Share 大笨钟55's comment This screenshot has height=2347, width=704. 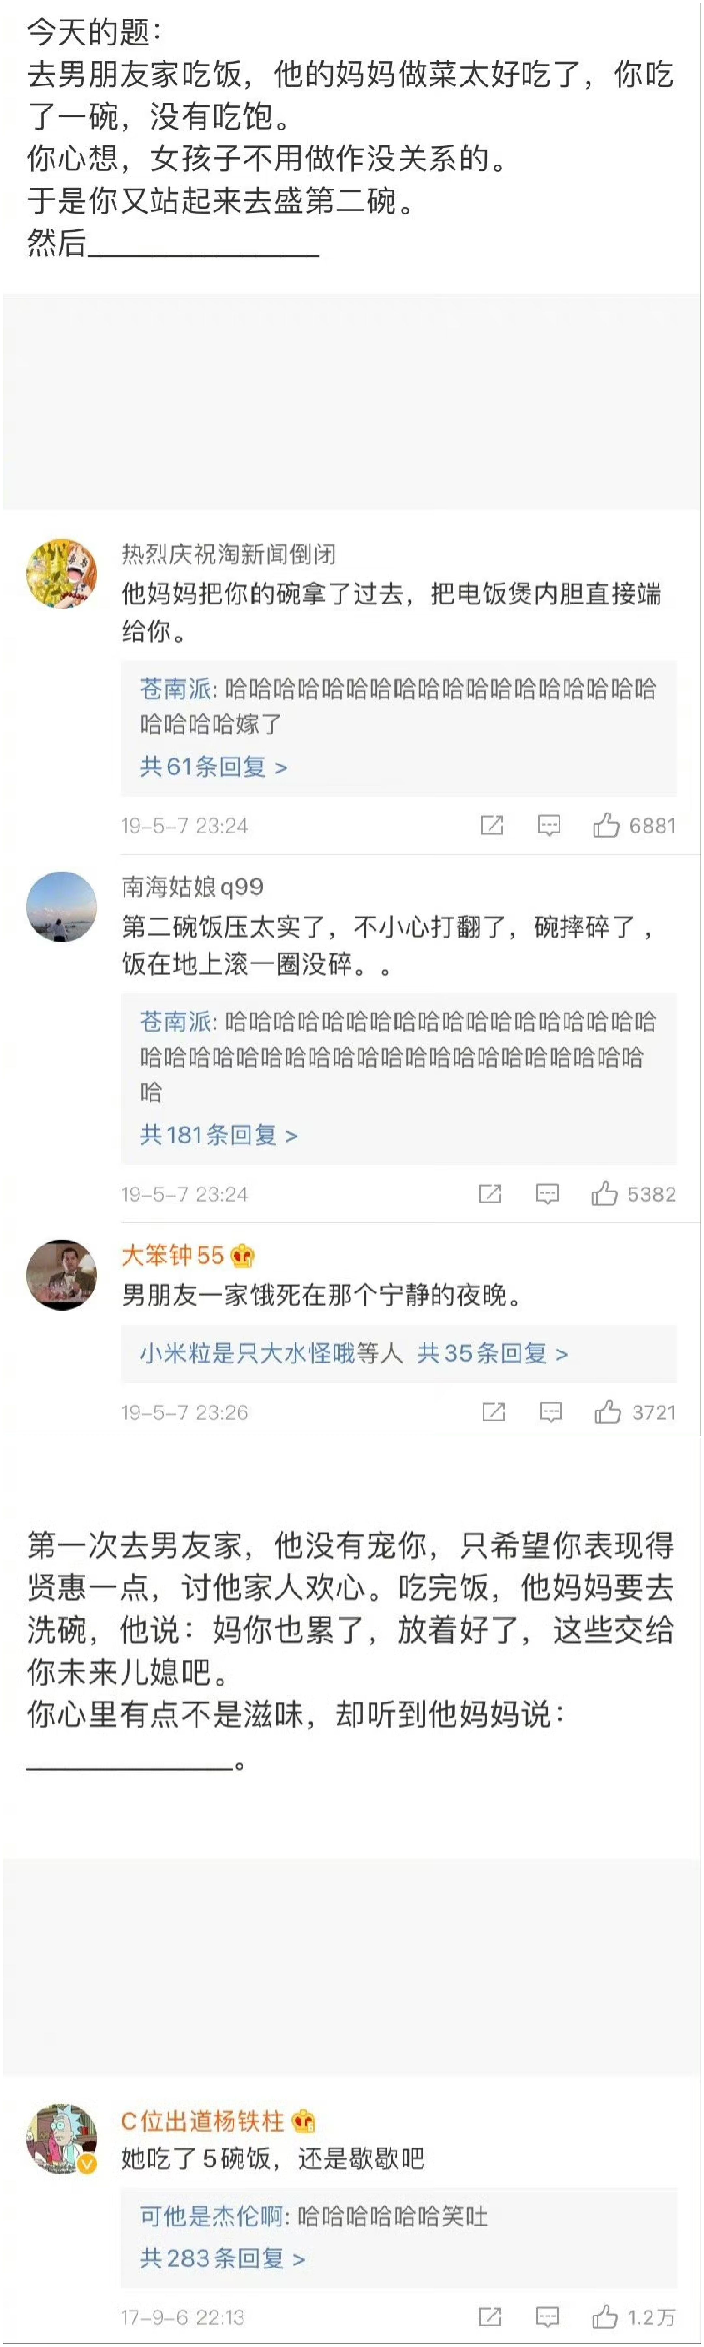pyautogui.click(x=493, y=1412)
